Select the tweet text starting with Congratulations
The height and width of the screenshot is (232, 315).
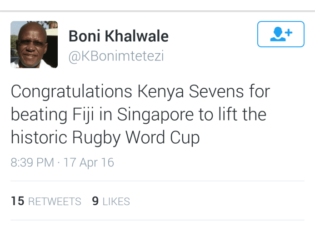coord(140,115)
